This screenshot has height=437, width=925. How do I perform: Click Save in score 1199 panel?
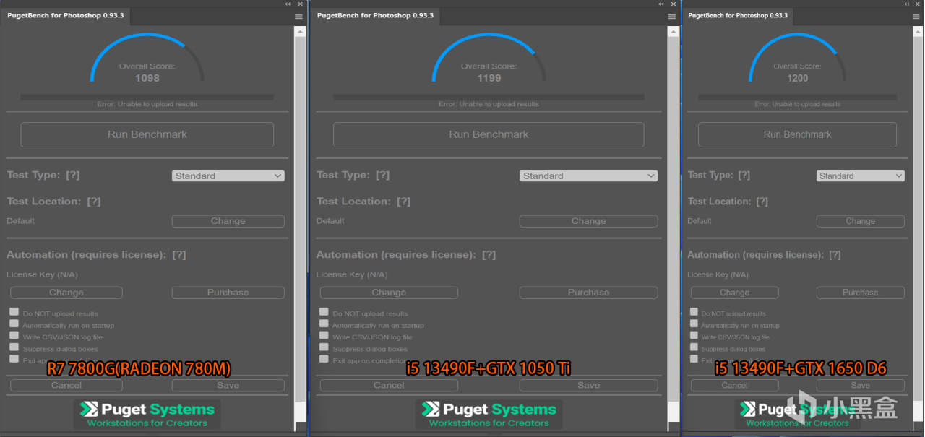click(x=589, y=386)
